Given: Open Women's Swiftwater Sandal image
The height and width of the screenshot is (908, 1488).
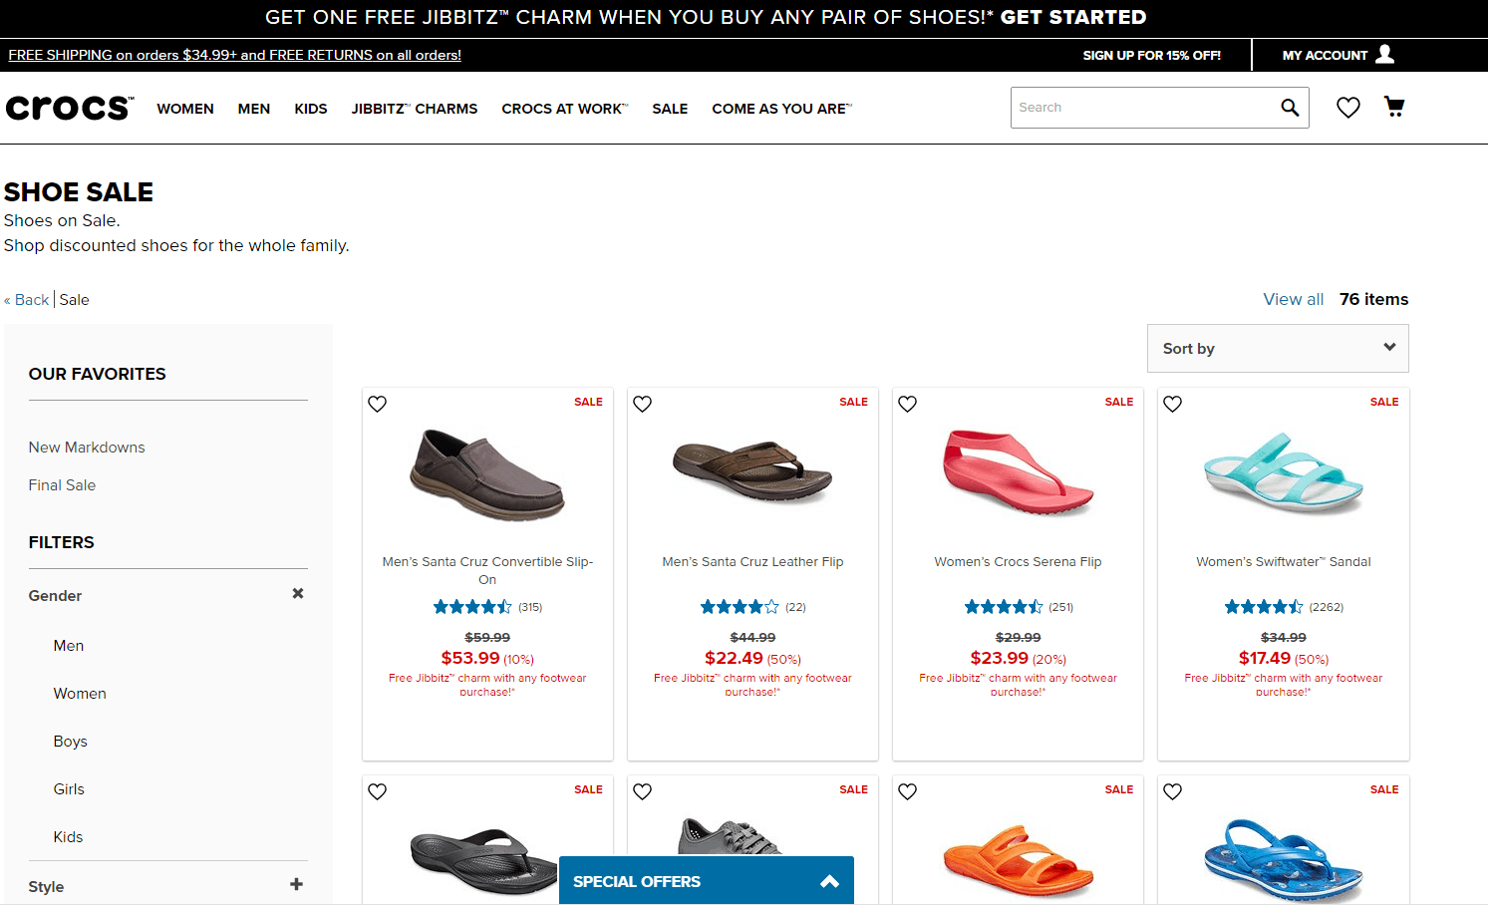Looking at the screenshot, I should 1284,472.
